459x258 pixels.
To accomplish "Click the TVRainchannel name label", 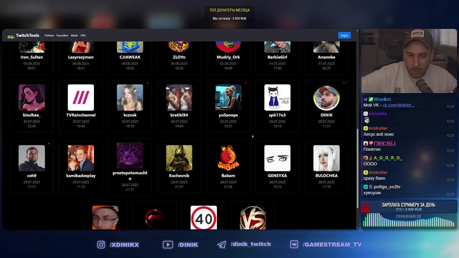I will tap(81, 115).
